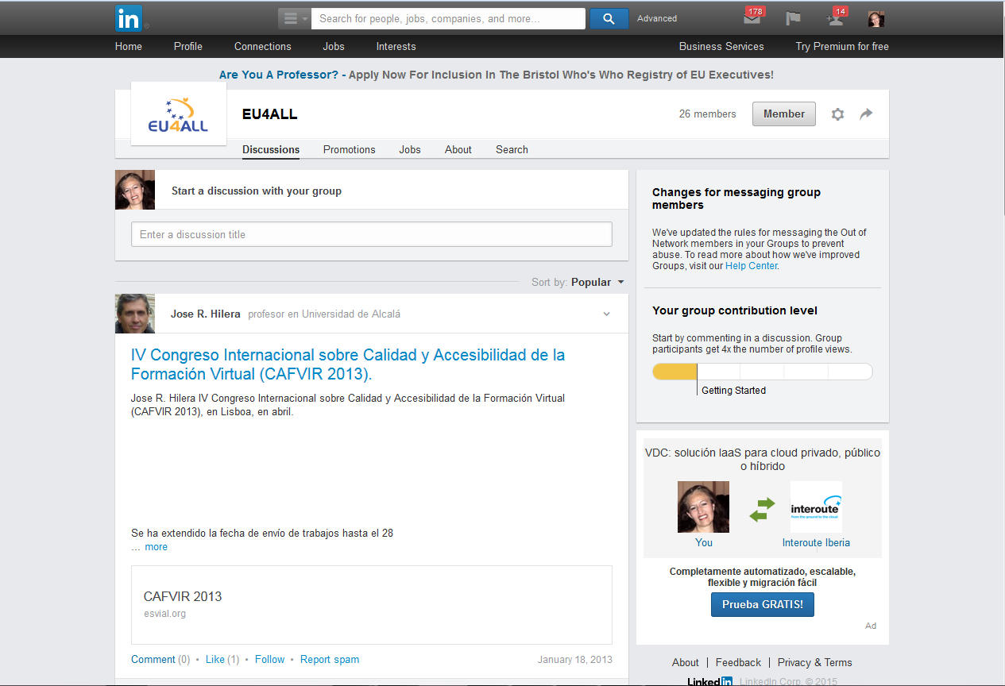The height and width of the screenshot is (686, 1005).
Task: Go to Home in navigation bar
Action: point(129,46)
